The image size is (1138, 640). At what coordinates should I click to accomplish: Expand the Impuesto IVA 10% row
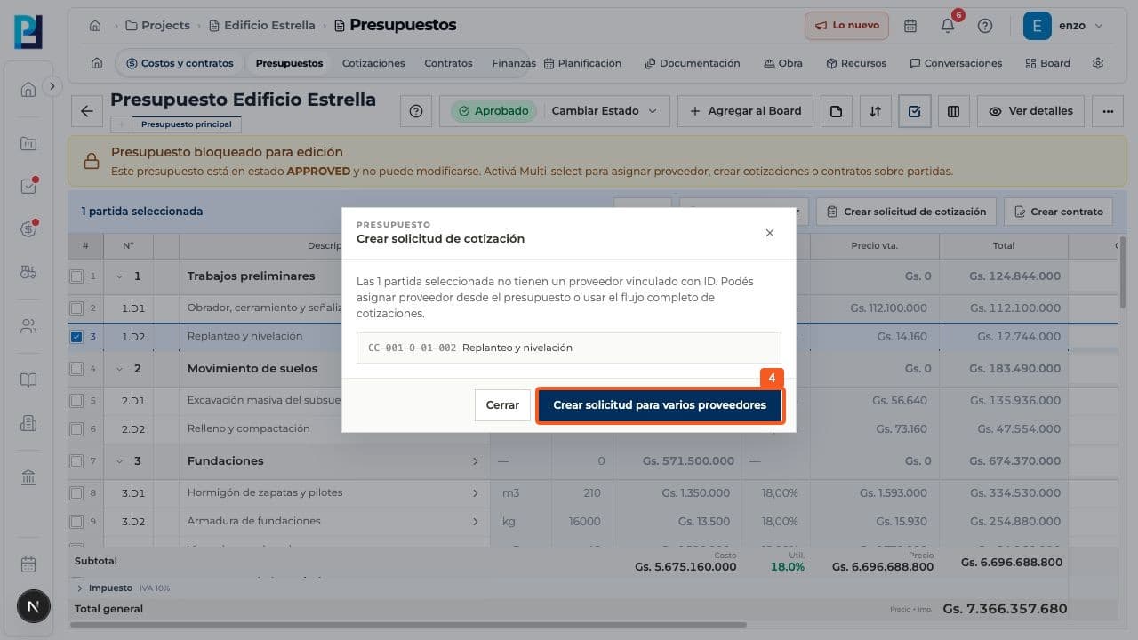(x=80, y=588)
